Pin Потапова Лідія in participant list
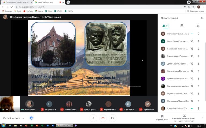 tap(198, 34)
